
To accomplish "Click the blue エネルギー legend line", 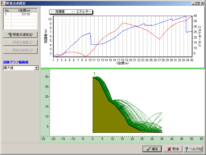I will [73, 12].
